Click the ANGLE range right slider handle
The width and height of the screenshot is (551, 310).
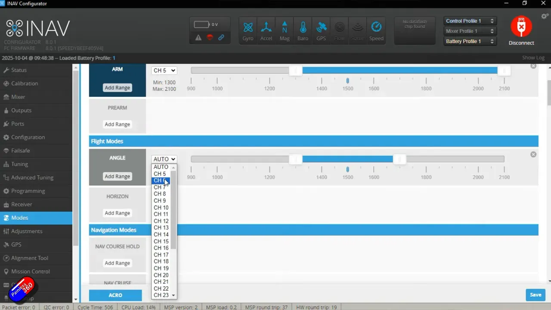(399, 159)
